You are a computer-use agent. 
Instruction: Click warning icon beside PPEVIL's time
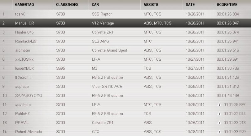coord(219,123)
